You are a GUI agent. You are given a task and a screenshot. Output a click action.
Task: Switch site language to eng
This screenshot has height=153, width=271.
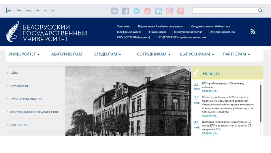(29, 10)
